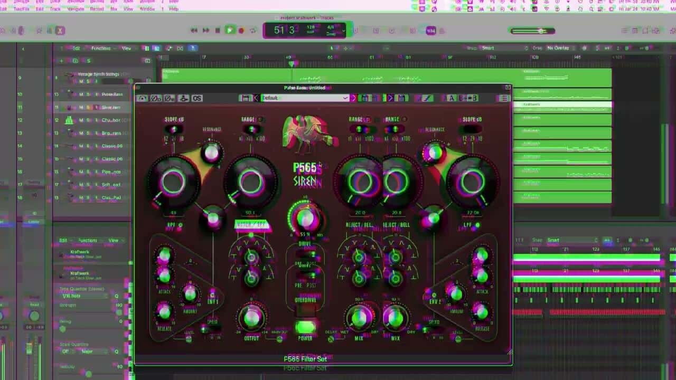Click the HPF Resonance knob
Image resolution: width=676 pixels, height=380 pixels.
click(211, 153)
